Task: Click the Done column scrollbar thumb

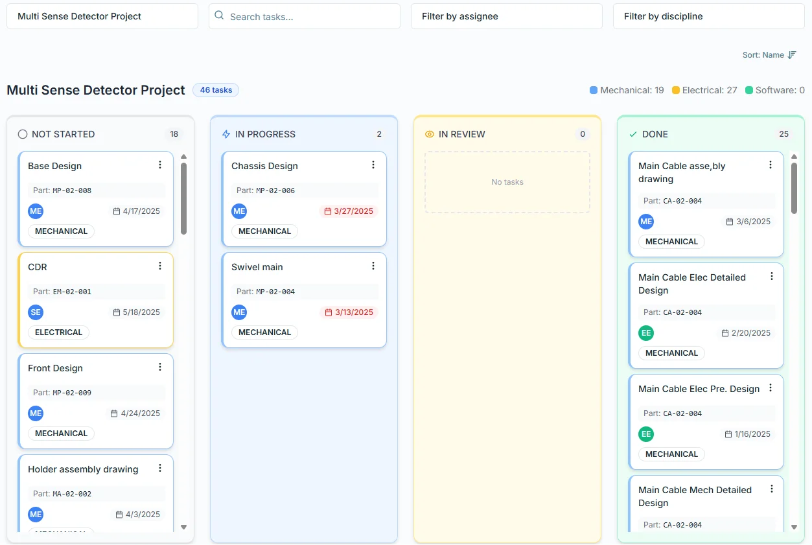Action: (795, 188)
